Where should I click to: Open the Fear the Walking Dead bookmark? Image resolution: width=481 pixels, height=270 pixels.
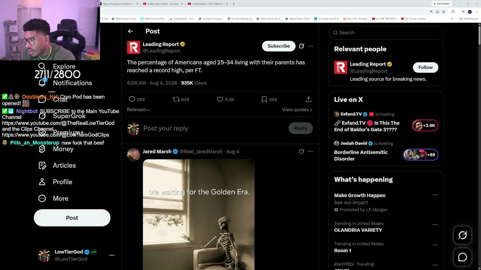click(240, 19)
